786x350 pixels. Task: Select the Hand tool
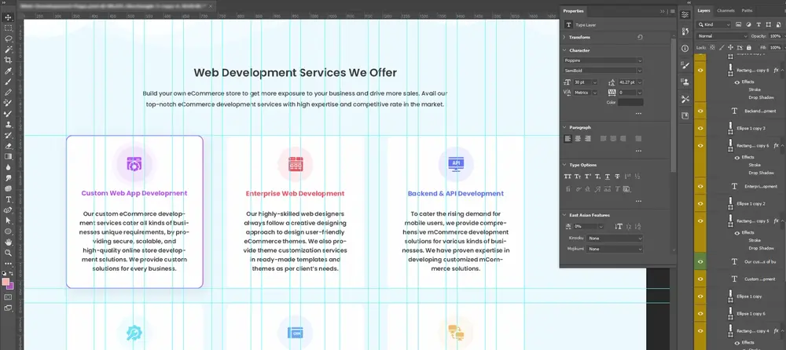[x=8, y=242]
